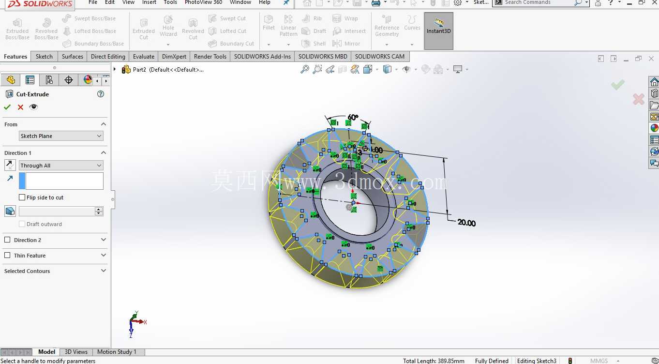
Task: Click the direction of extrusion selection box
Action: (x=64, y=181)
